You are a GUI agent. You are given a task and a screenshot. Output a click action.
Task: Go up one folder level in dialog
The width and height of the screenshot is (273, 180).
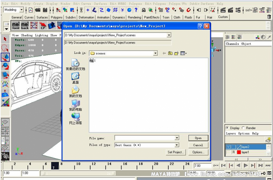[170, 53]
